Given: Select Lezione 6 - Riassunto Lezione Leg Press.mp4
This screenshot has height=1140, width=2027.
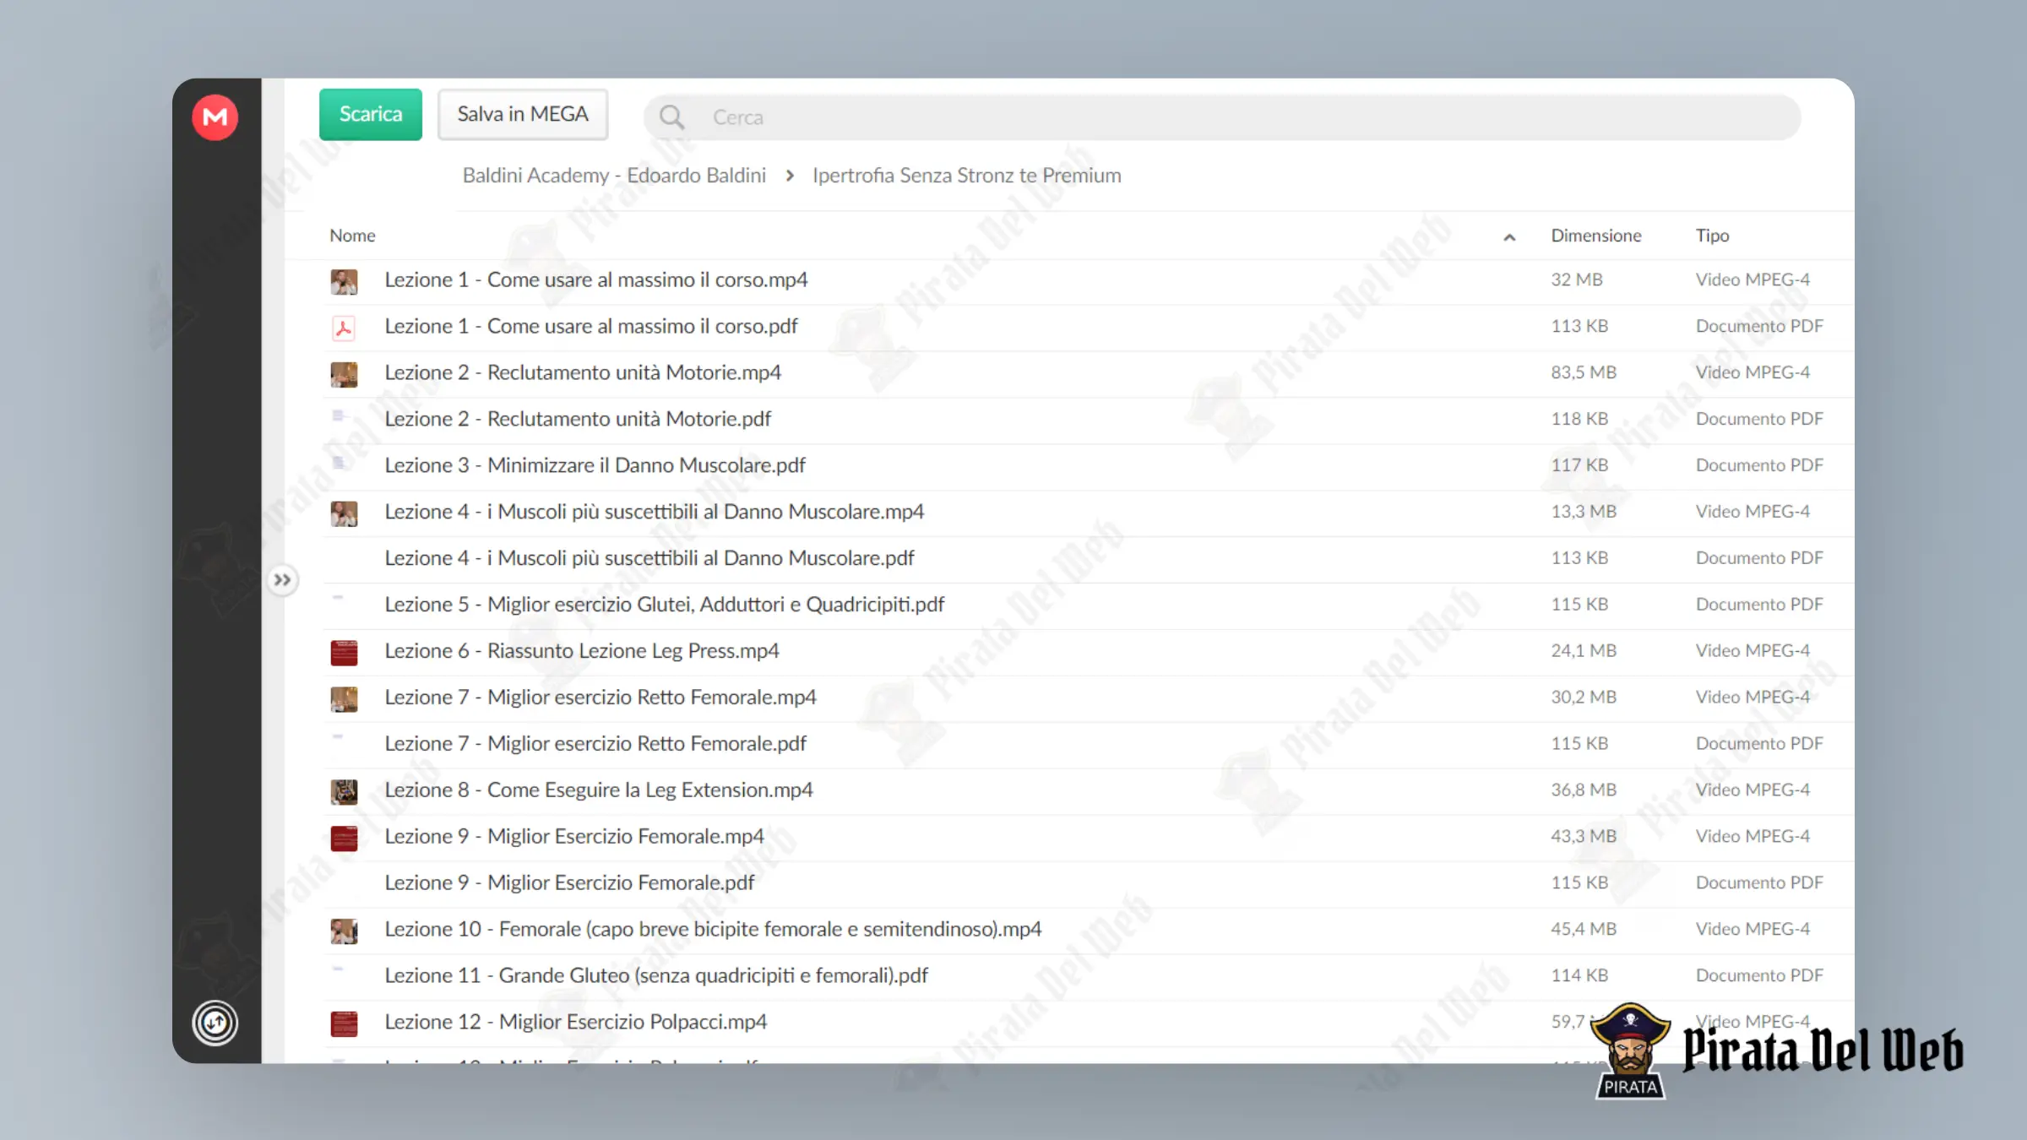Looking at the screenshot, I should click(x=581, y=651).
